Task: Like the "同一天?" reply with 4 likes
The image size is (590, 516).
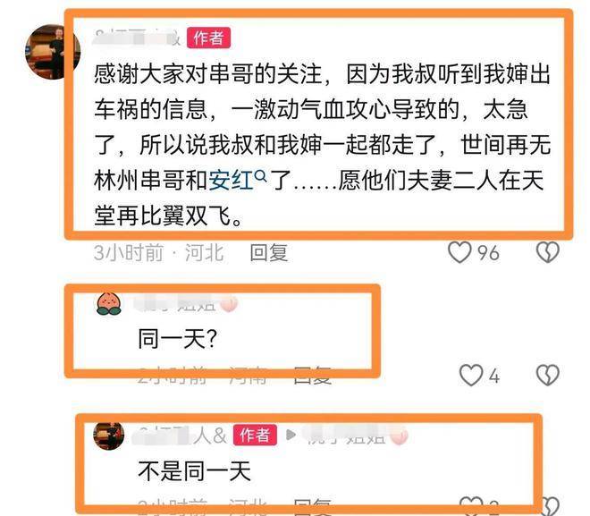Action: [x=471, y=376]
